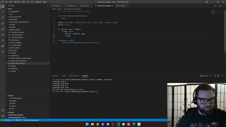
Task: Open the File menu
Action: click(6, 2)
